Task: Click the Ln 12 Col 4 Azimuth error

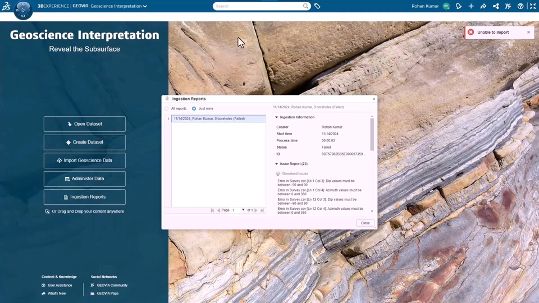Action: [x=321, y=210]
